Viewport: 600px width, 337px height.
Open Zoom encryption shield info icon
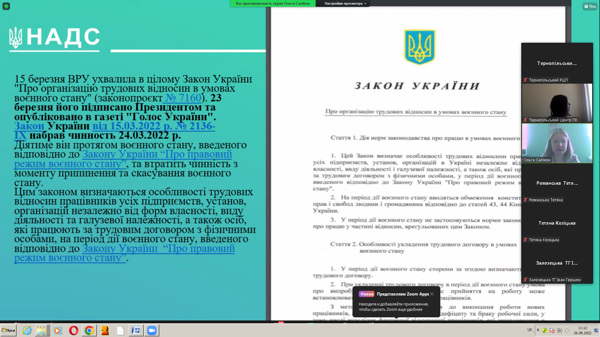6,6
